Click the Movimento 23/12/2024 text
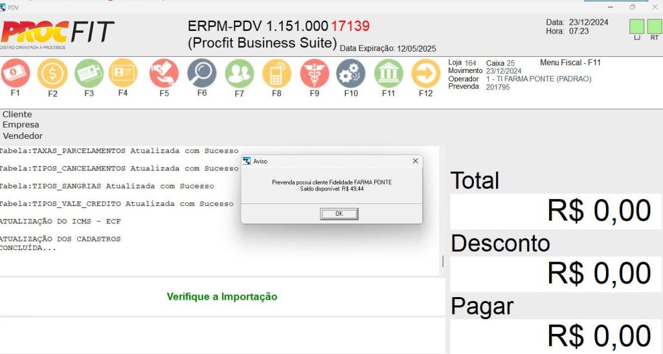 pyautogui.click(x=484, y=71)
